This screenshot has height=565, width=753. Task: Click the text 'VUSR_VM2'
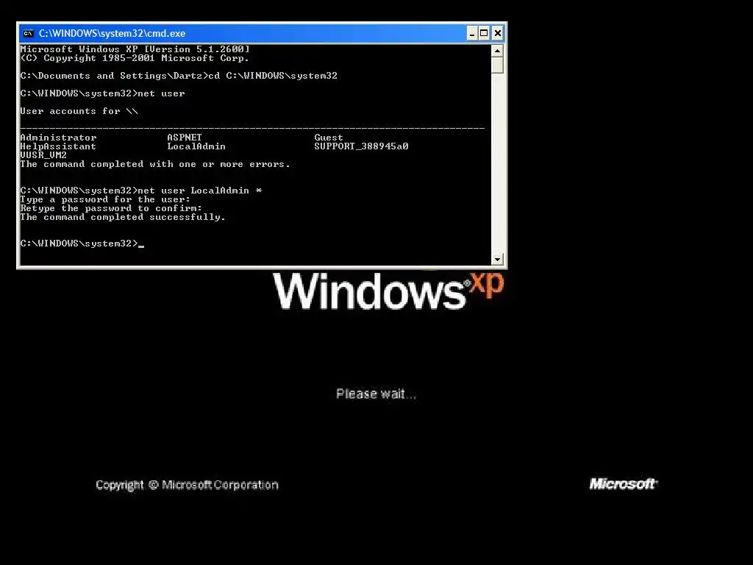click(43, 155)
